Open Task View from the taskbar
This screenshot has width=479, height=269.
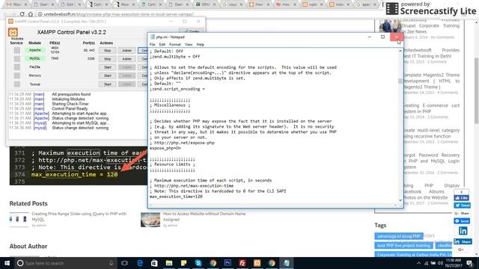tap(124, 263)
